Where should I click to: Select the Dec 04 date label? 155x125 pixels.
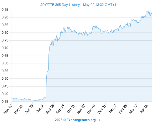coord(91,109)
